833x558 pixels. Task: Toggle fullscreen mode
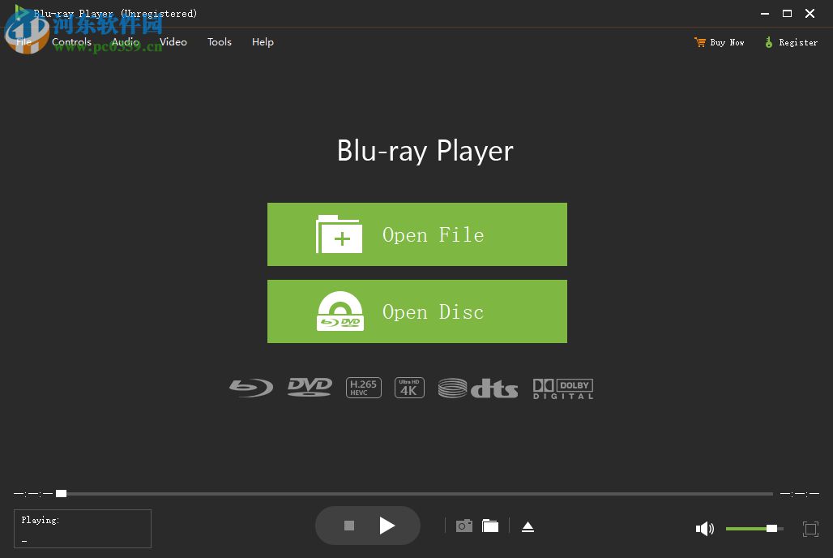coord(810,528)
